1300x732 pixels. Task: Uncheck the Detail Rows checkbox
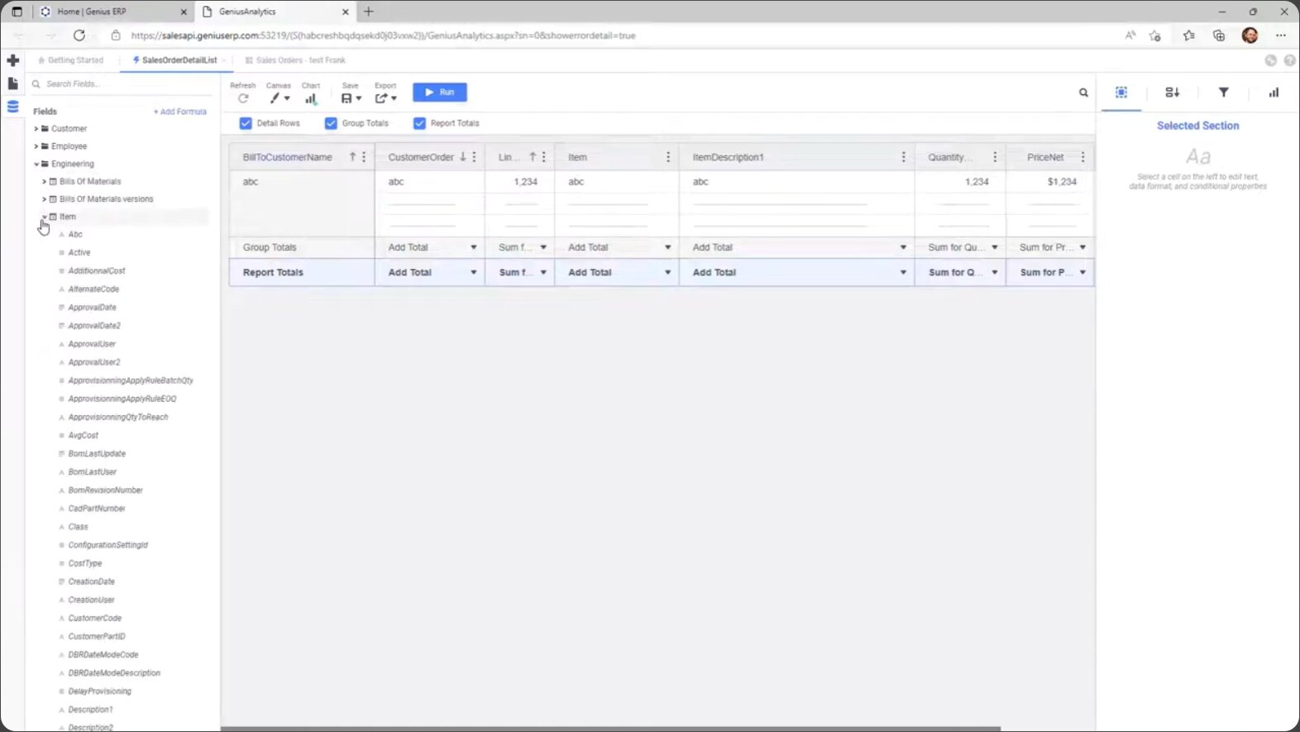click(x=246, y=123)
